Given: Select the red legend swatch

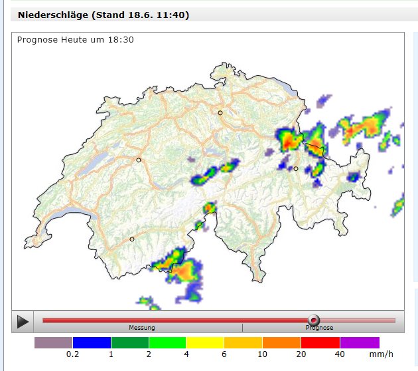Looking at the screenshot, I should 320,342.
